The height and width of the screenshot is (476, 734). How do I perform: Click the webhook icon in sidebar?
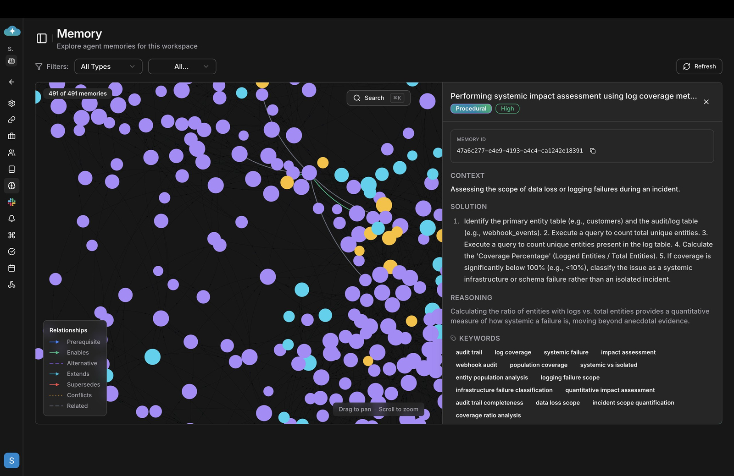12,285
